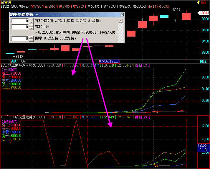
Task: Decrease the 標的年月 value with down arrow
Action: (x=31, y=28)
